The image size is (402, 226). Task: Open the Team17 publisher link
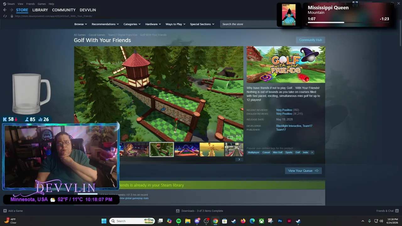point(281,130)
